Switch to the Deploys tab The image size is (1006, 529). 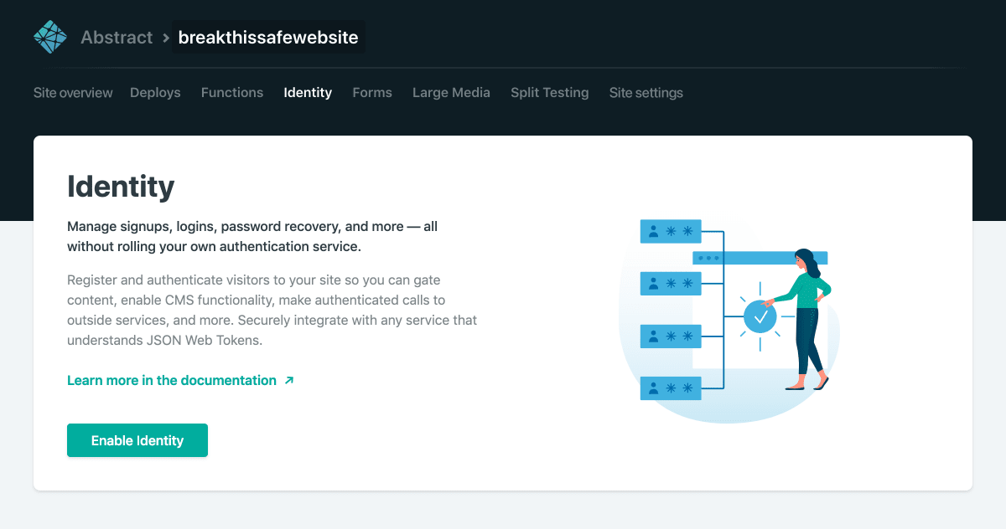[155, 92]
